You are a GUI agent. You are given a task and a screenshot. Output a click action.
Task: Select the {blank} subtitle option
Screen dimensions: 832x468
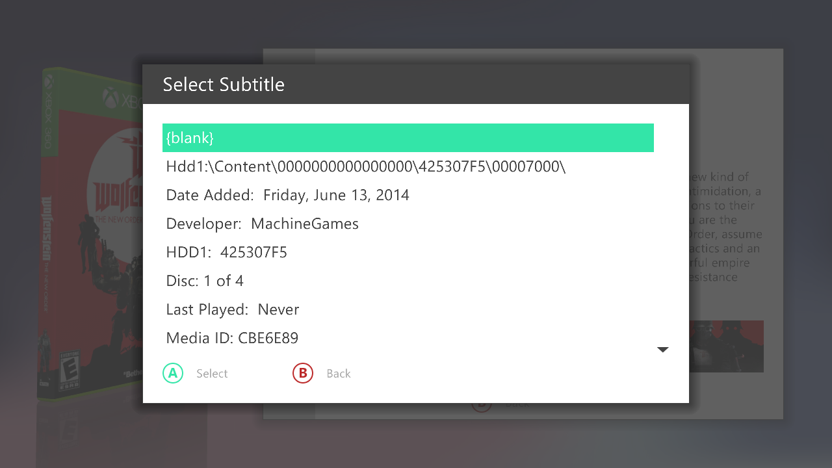tap(408, 138)
